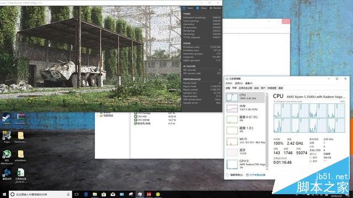Viewport: 353px width, 198px height.
Task: Open the Excel spreadsheet file on desktop
Action: 21,175
